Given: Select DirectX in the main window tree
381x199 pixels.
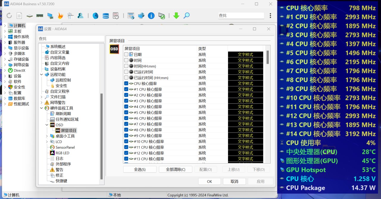Looking at the screenshot, I should point(20,71).
